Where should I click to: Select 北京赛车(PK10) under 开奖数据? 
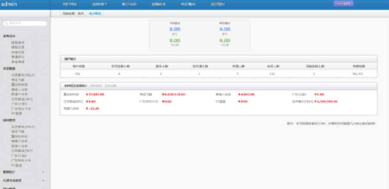coord(23,75)
